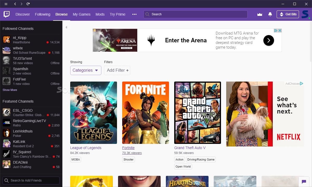Click Just Chatting under DEADleii
The height and width of the screenshot is (187, 312).
click(22, 167)
